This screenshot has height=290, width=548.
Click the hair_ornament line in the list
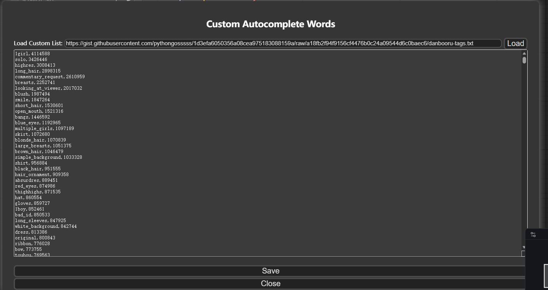pyautogui.click(x=42, y=175)
